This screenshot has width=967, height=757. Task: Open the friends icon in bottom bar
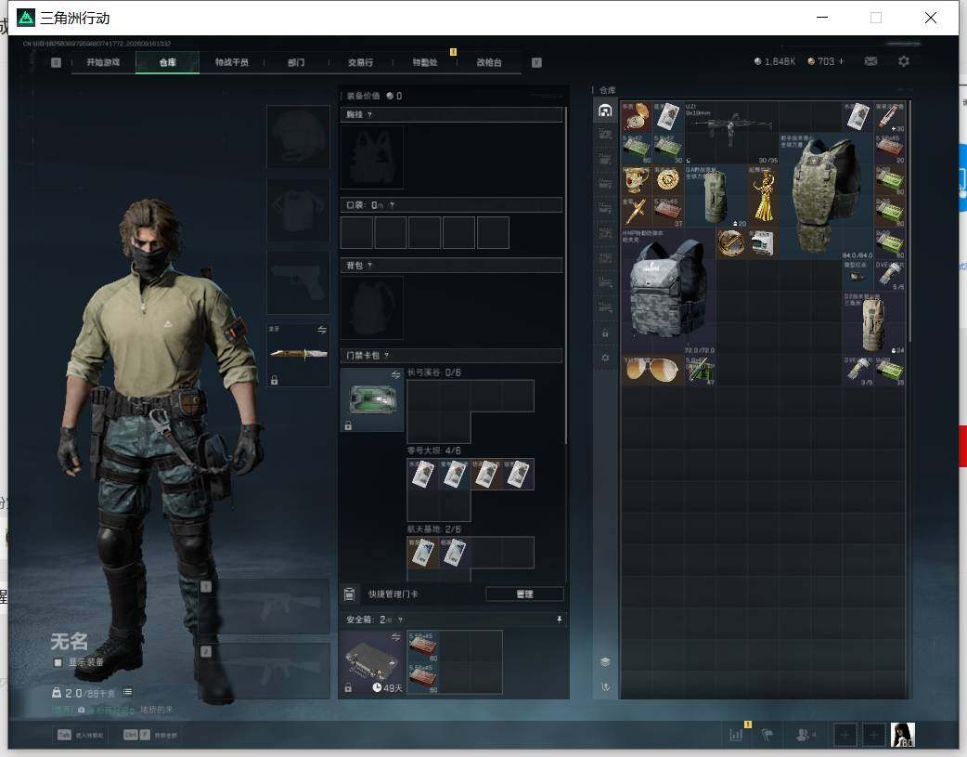[805, 735]
